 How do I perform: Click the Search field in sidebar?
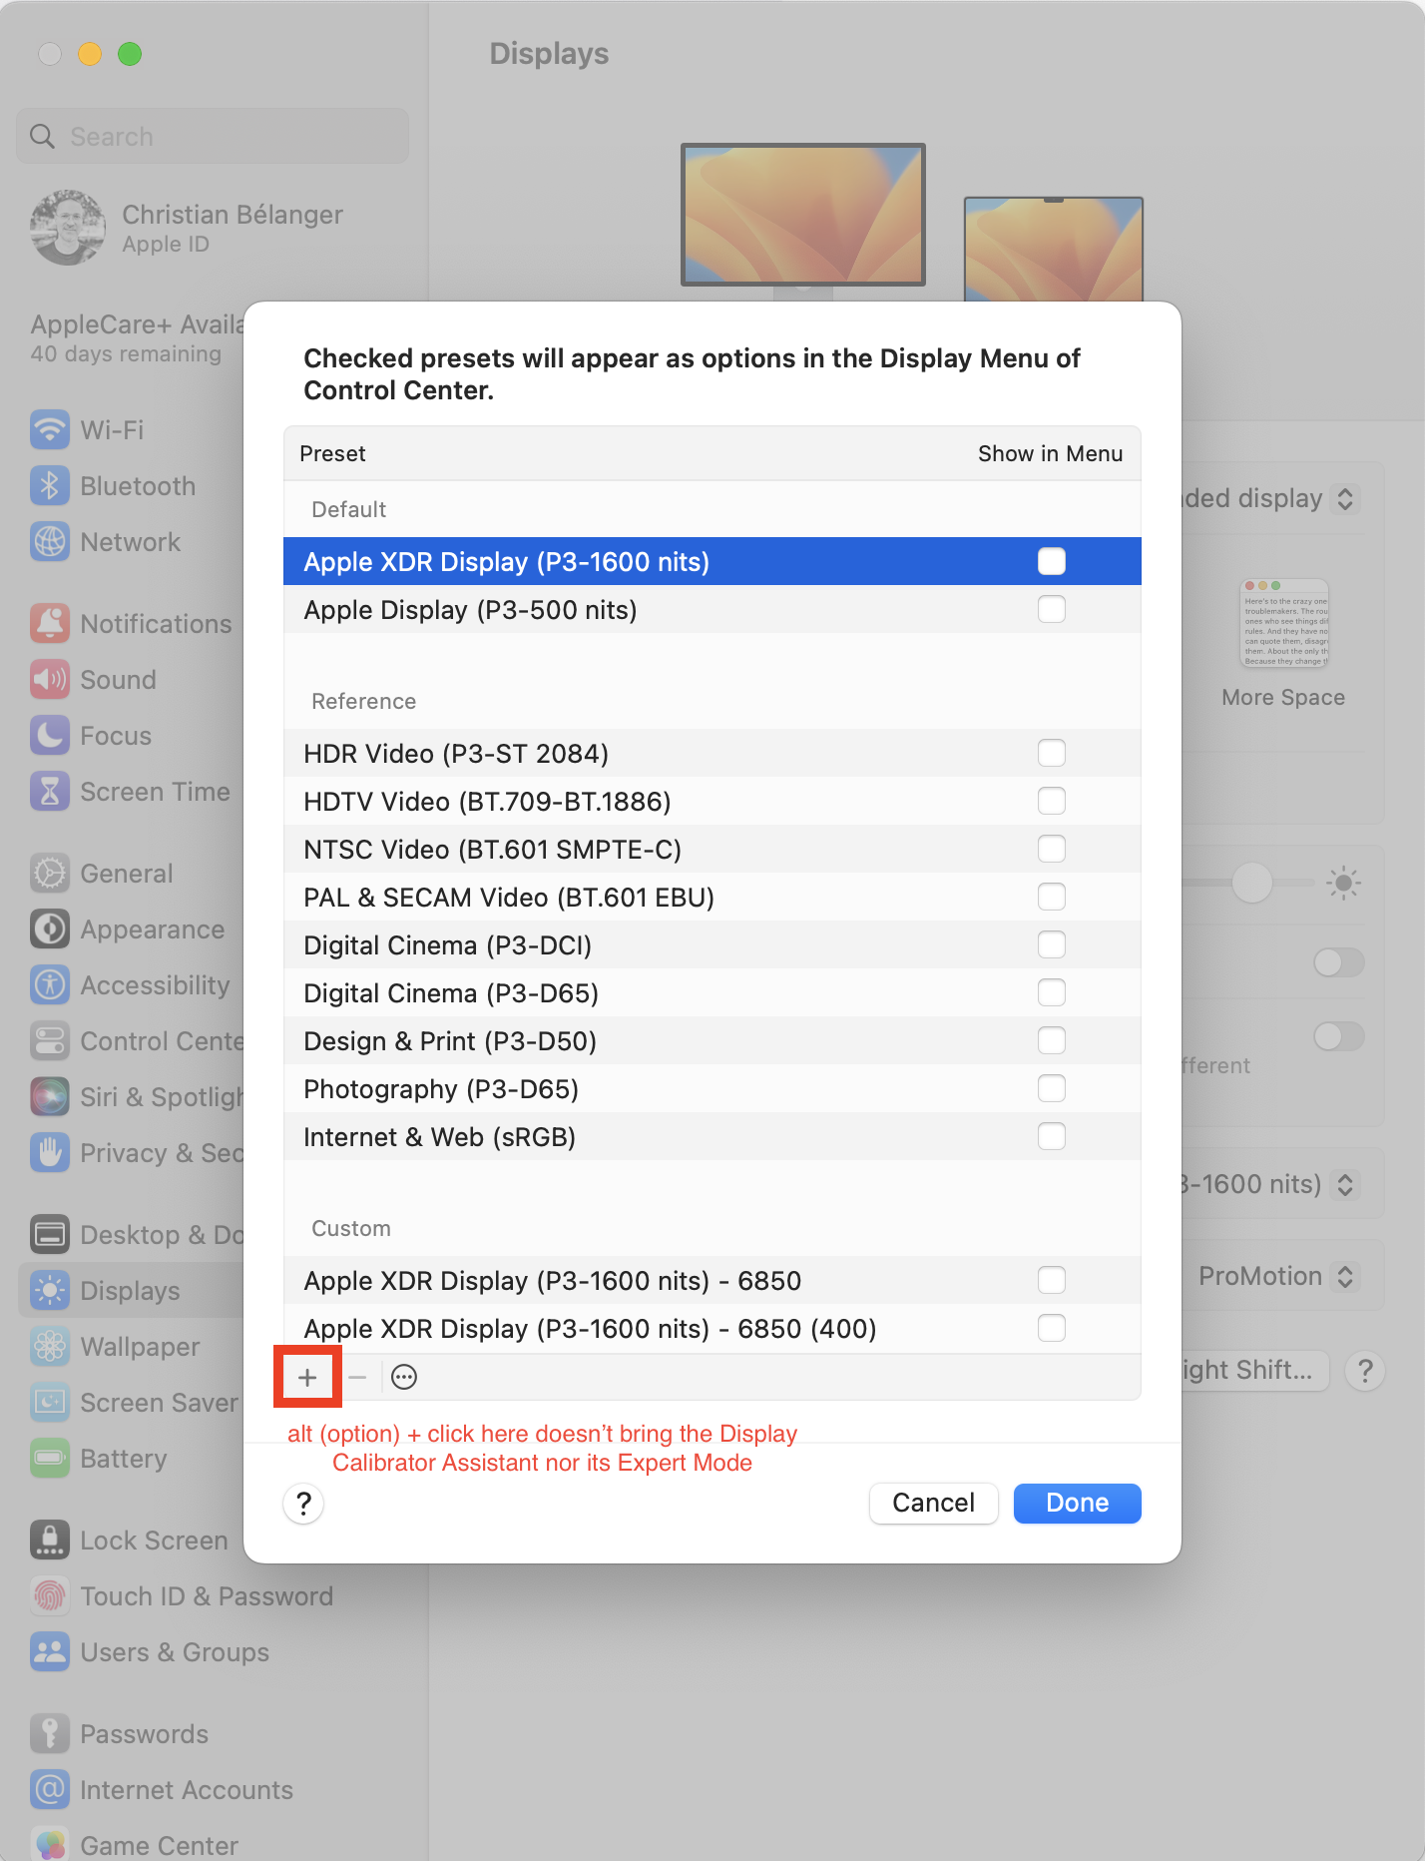[213, 136]
